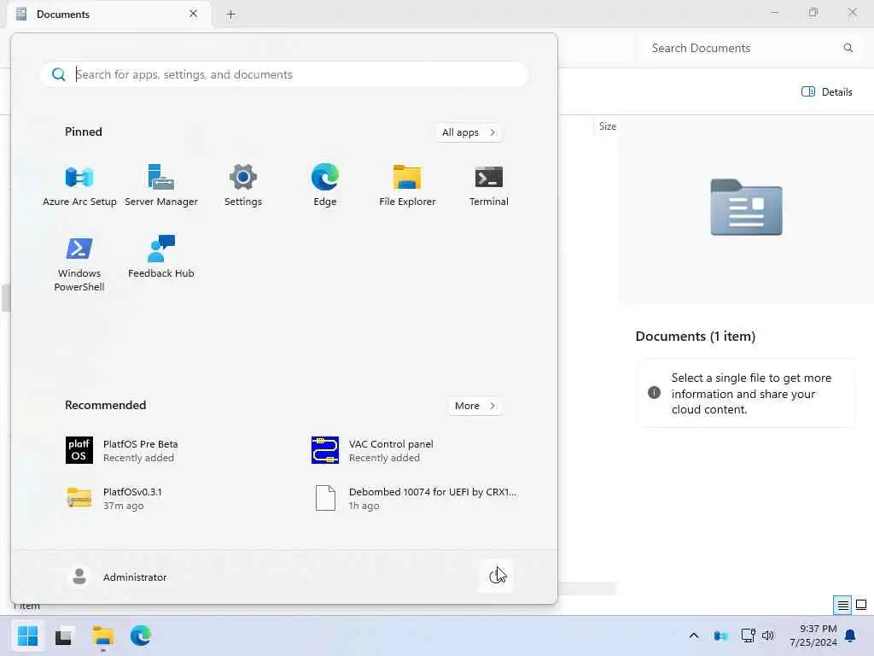Open Administrator account options

pos(117,577)
